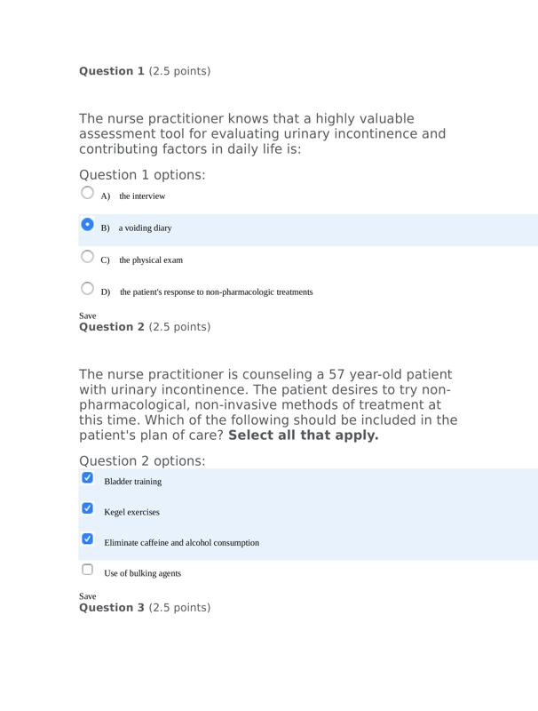Click the "the physical exam" answer text

pos(151,260)
